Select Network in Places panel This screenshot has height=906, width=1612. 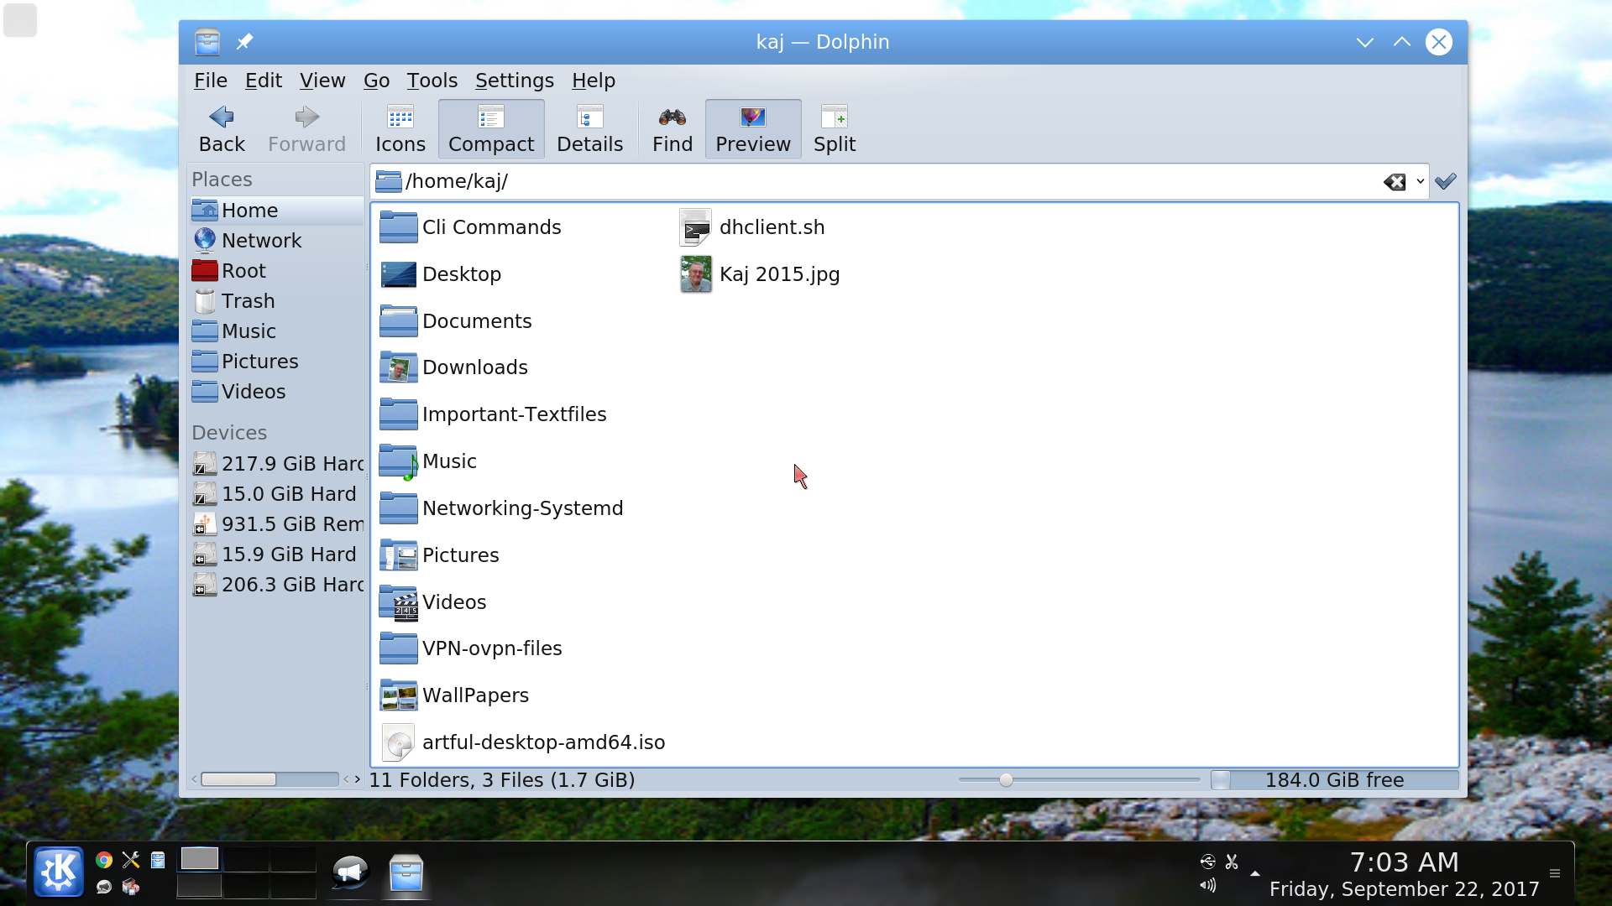pos(276,241)
